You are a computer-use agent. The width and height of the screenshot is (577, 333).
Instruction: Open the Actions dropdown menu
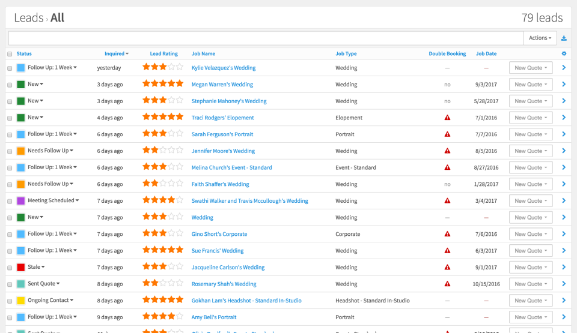pos(540,38)
